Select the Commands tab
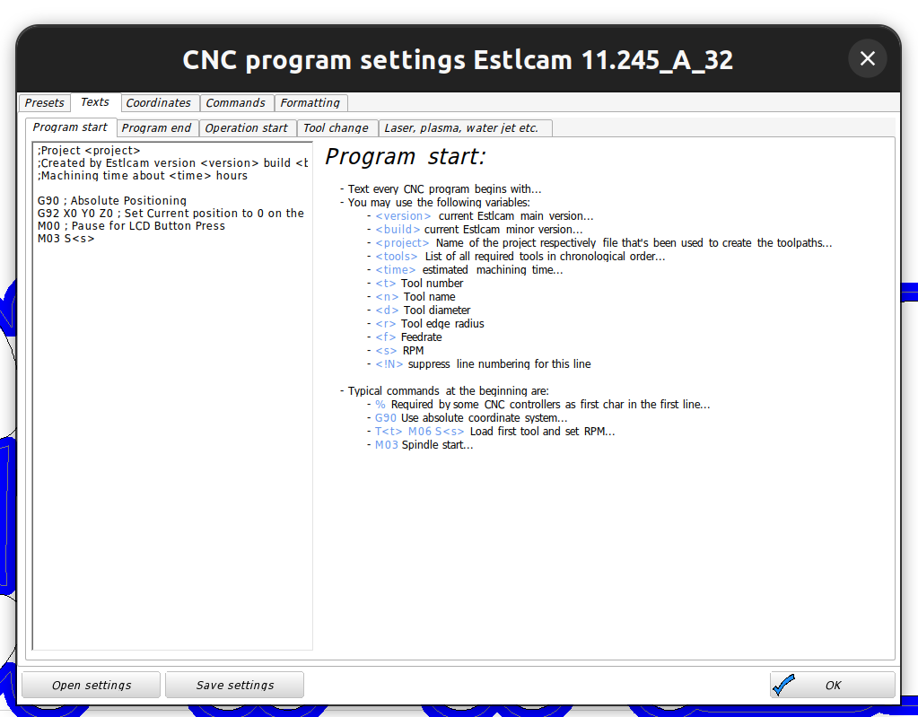The height and width of the screenshot is (717, 918). tap(235, 102)
